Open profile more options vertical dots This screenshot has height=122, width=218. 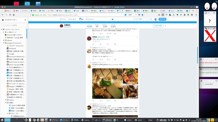click(x=165, y=26)
